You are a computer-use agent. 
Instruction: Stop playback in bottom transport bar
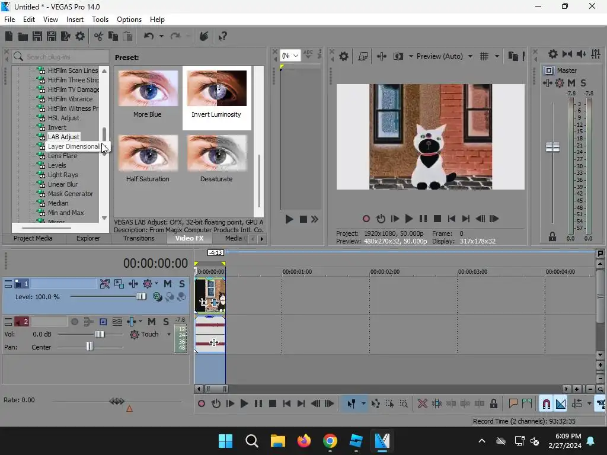[x=273, y=404]
